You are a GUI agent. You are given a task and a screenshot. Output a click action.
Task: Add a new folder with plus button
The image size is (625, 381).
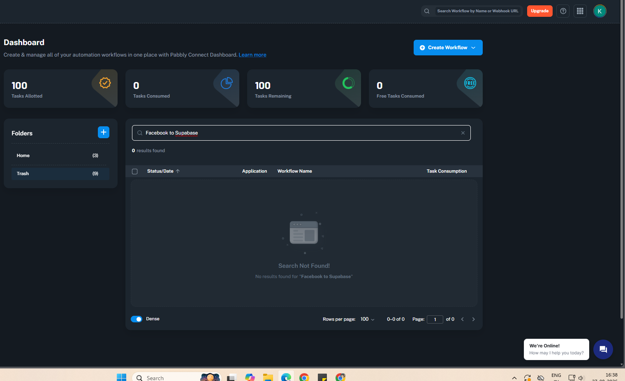click(x=104, y=132)
